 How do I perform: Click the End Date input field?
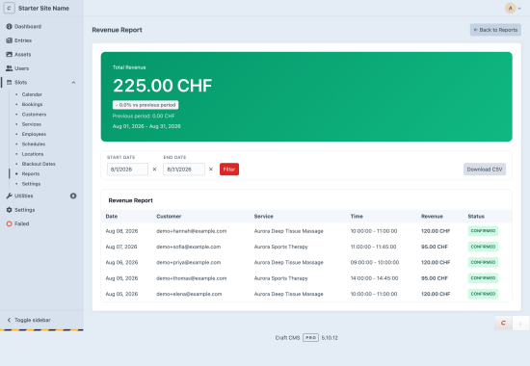click(184, 170)
